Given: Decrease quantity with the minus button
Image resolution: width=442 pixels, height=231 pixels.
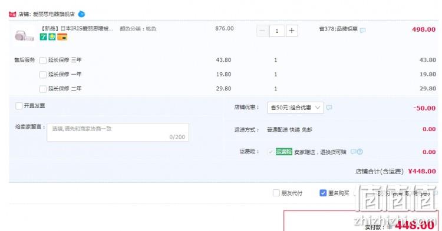Looking at the screenshot, I should pos(262,31).
